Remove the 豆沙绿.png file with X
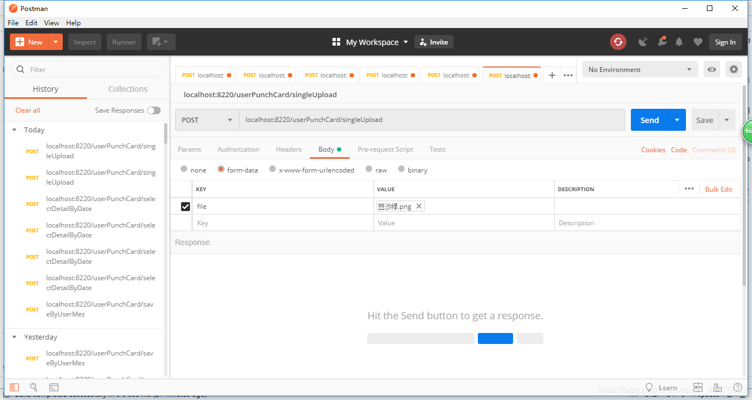Screen dimensions: 752x400 pyautogui.click(x=419, y=206)
